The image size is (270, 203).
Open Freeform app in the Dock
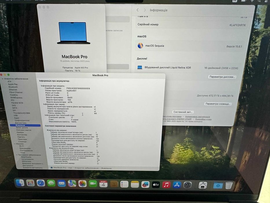[x=145, y=185]
